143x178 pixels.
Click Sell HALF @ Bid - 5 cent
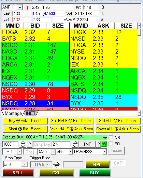[x=72, y=121]
